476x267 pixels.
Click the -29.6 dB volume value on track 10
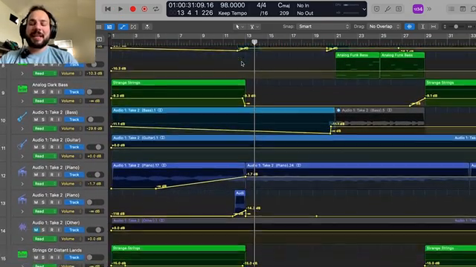coord(94,128)
